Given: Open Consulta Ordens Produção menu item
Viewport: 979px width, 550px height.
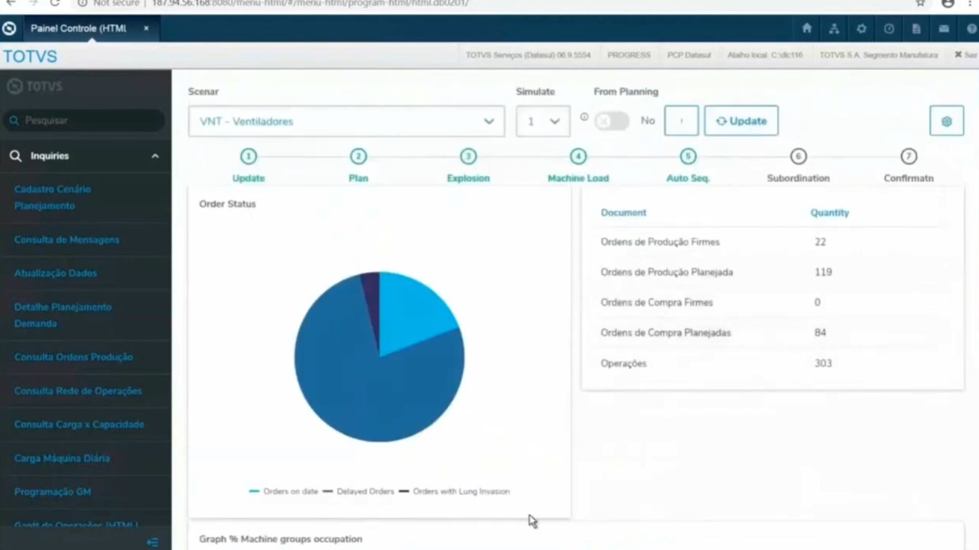Looking at the screenshot, I should point(74,357).
